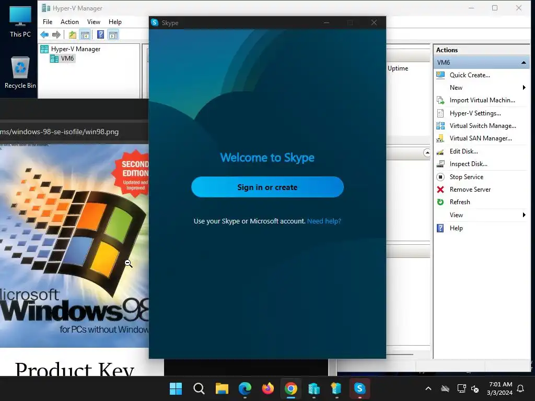Open Hyper-V Settings action

[475, 113]
